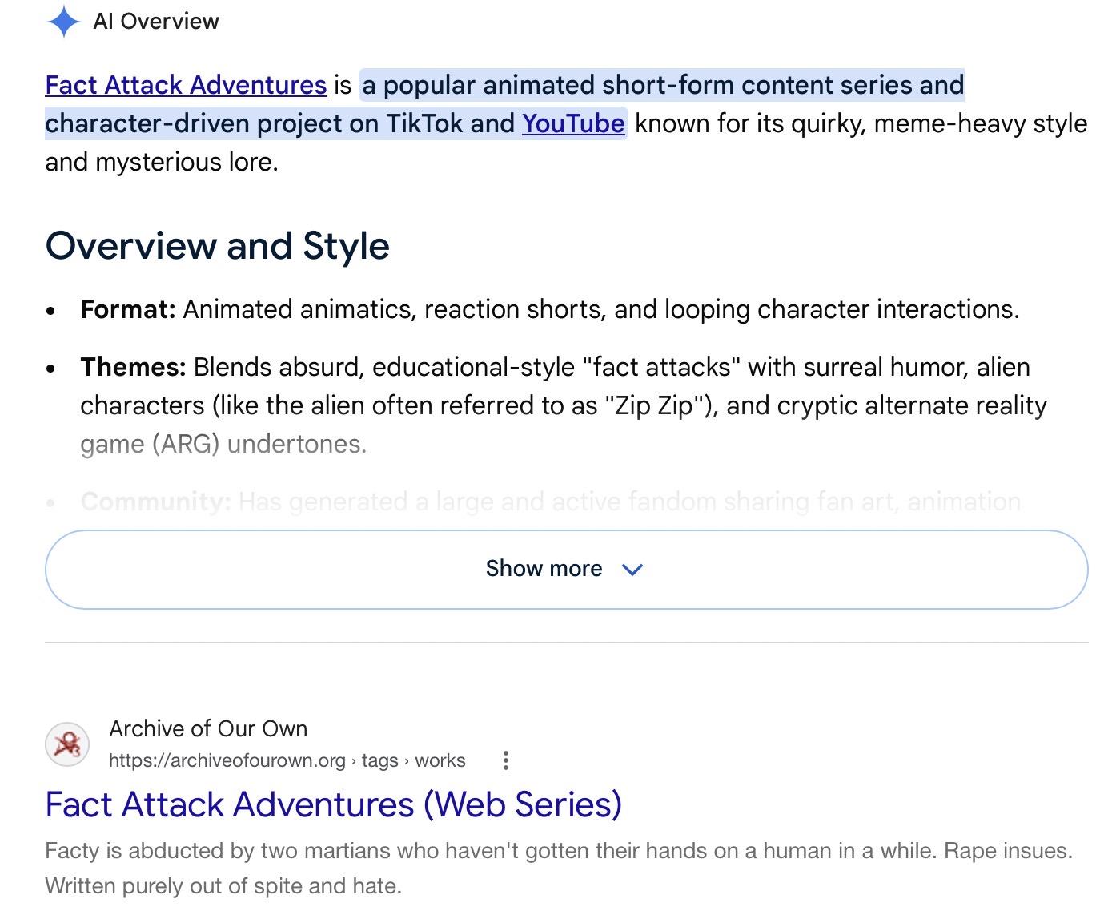Open the three-dot menu beside the Archive URL

(505, 760)
